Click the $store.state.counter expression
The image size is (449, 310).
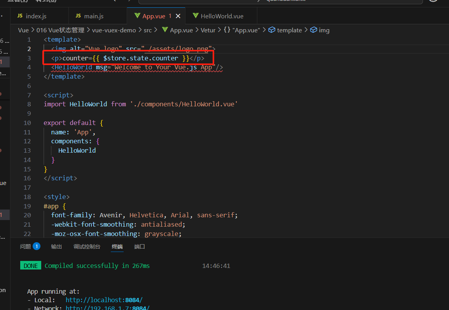[141, 58]
